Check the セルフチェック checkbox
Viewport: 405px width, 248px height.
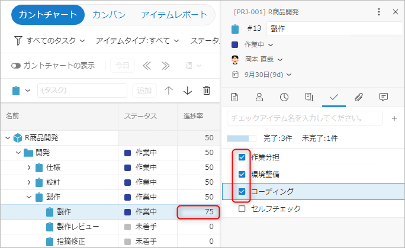[242, 209]
